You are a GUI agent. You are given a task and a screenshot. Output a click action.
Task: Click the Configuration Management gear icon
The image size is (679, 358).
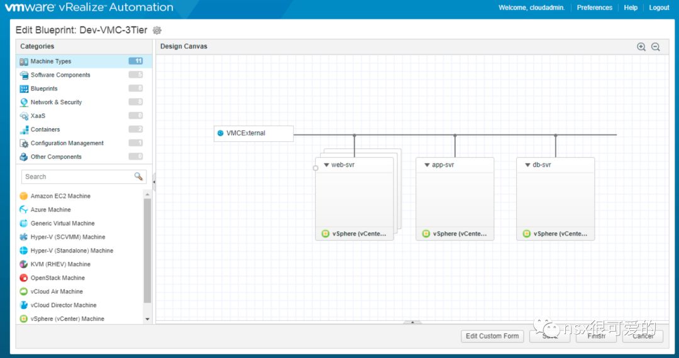click(x=24, y=143)
